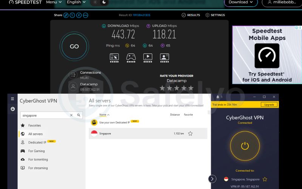Open CyberGhost notifications bell

click(218, 97)
